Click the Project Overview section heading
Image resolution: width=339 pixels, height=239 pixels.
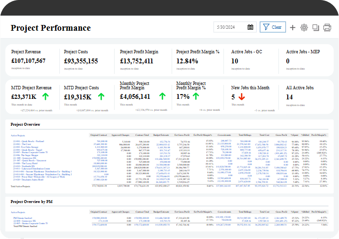(x=25, y=124)
